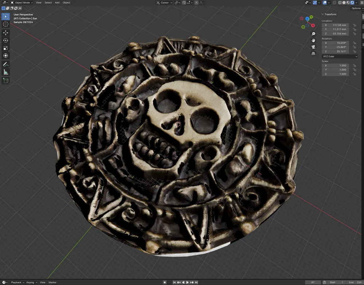The width and height of the screenshot is (364, 285).
Task: Select the Rotate tool
Action: pos(5,40)
